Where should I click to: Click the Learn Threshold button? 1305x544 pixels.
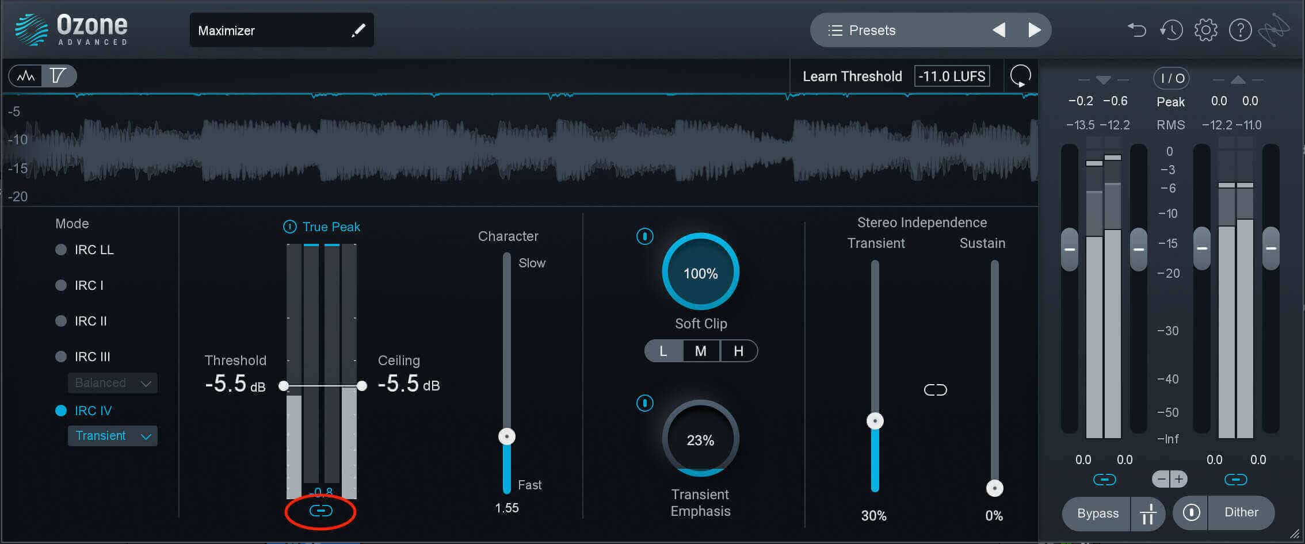click(x=852, y=76)
